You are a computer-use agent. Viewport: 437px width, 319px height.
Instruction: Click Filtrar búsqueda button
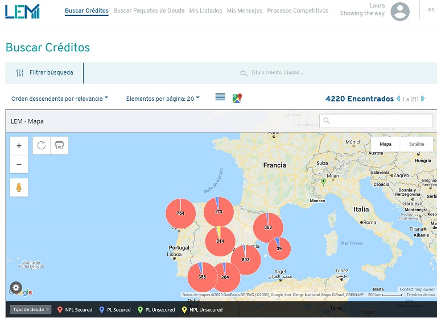[x=45, y=73]
